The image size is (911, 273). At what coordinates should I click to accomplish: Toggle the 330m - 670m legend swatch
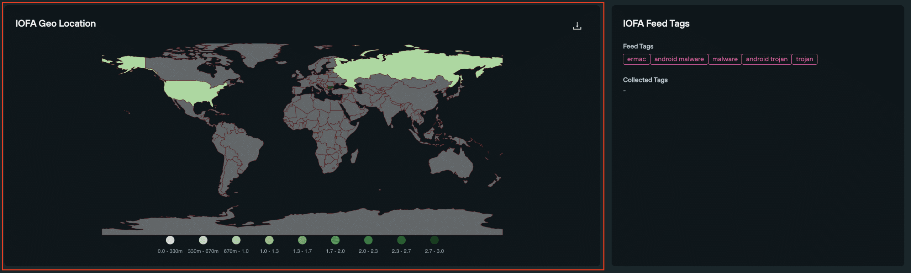(203, 240)
